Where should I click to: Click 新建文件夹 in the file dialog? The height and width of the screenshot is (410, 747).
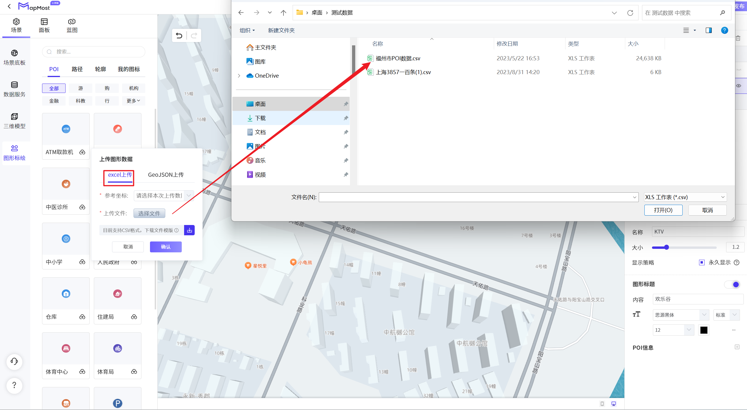[x=281, y=30]
